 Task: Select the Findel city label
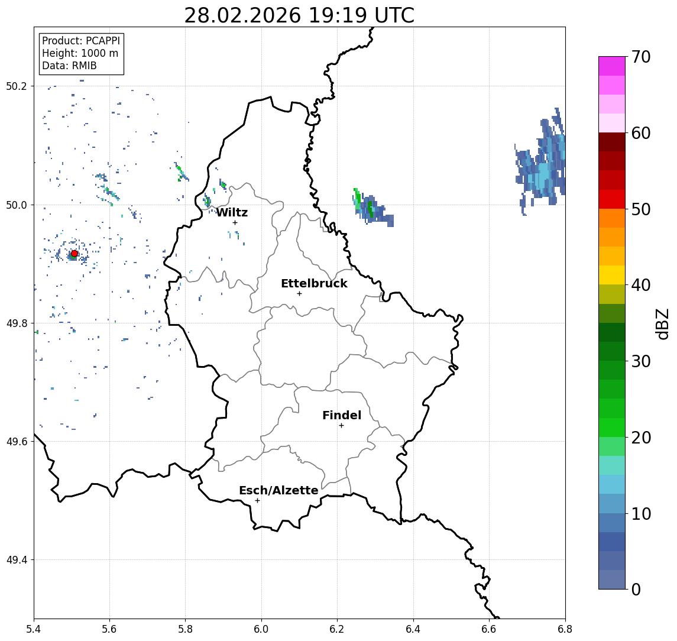342,415
